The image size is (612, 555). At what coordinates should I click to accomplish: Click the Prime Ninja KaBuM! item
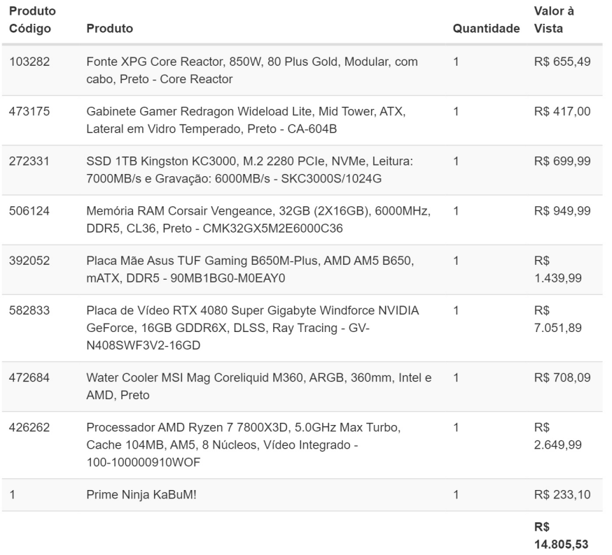coord(141,495)
